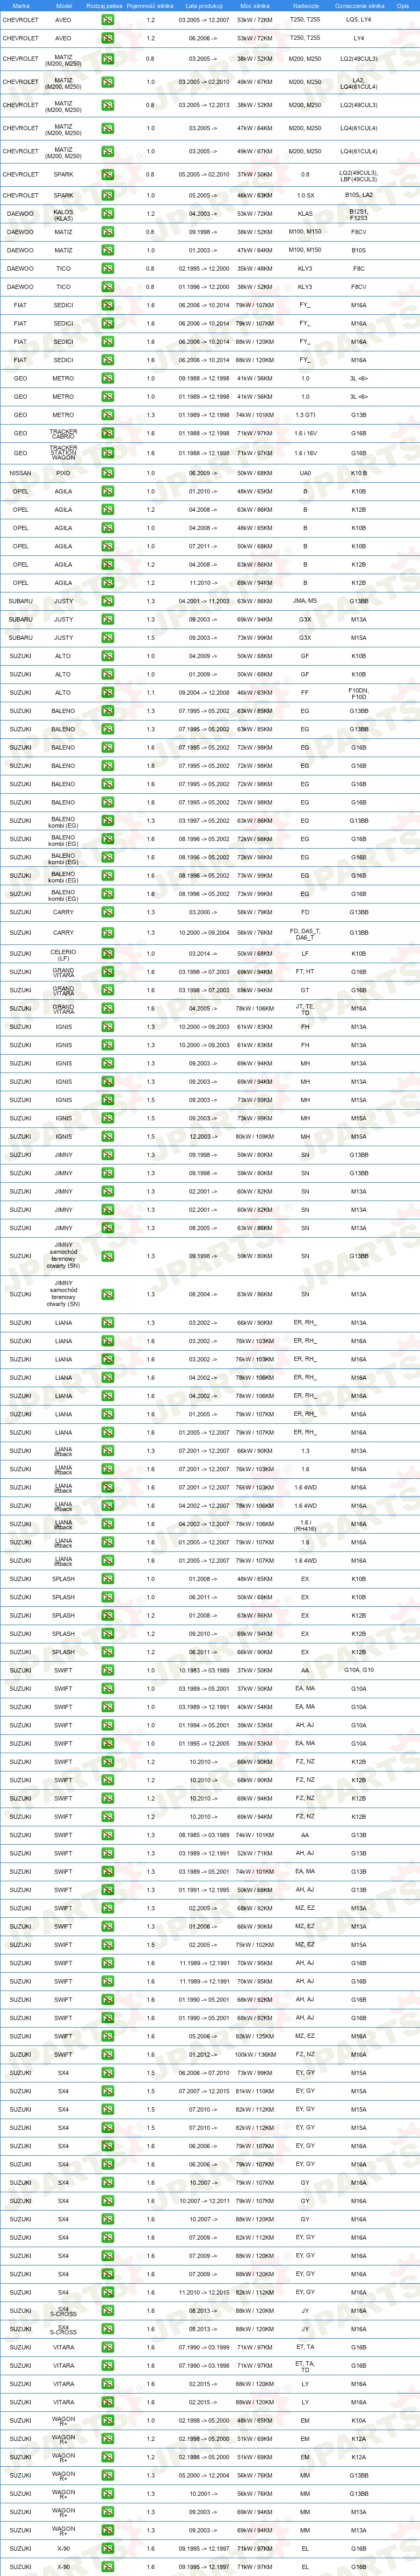The height and width of the screenshot is (2576, 420).
Task: Click fuel icon in Daewoo Matiz 0.8 row
Action: pos(107,232)
